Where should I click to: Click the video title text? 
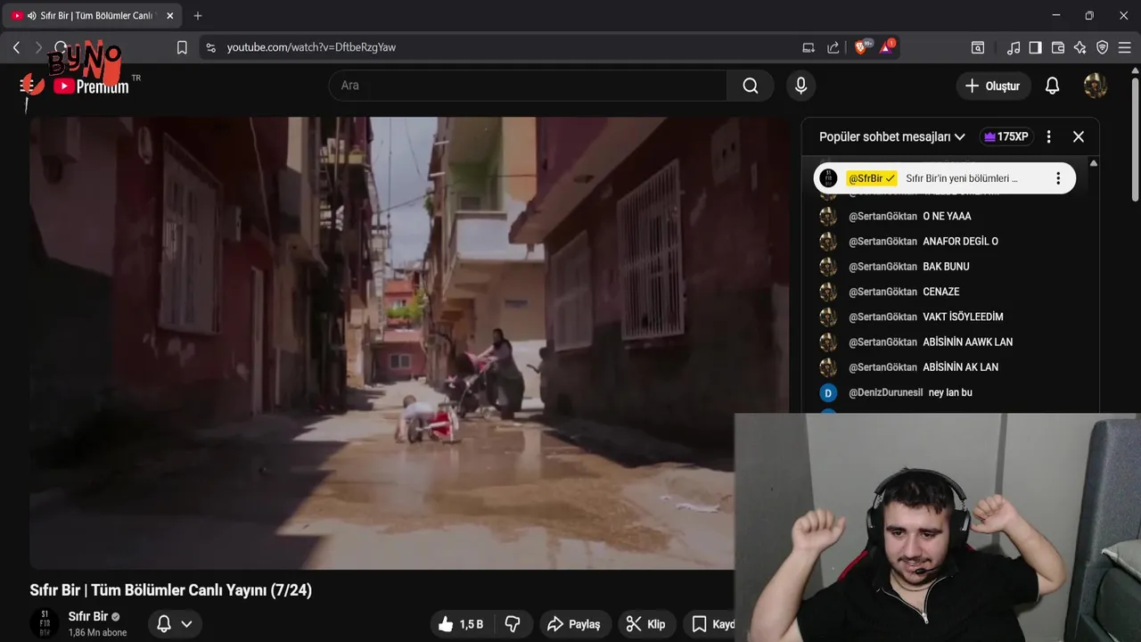[170, 590]
